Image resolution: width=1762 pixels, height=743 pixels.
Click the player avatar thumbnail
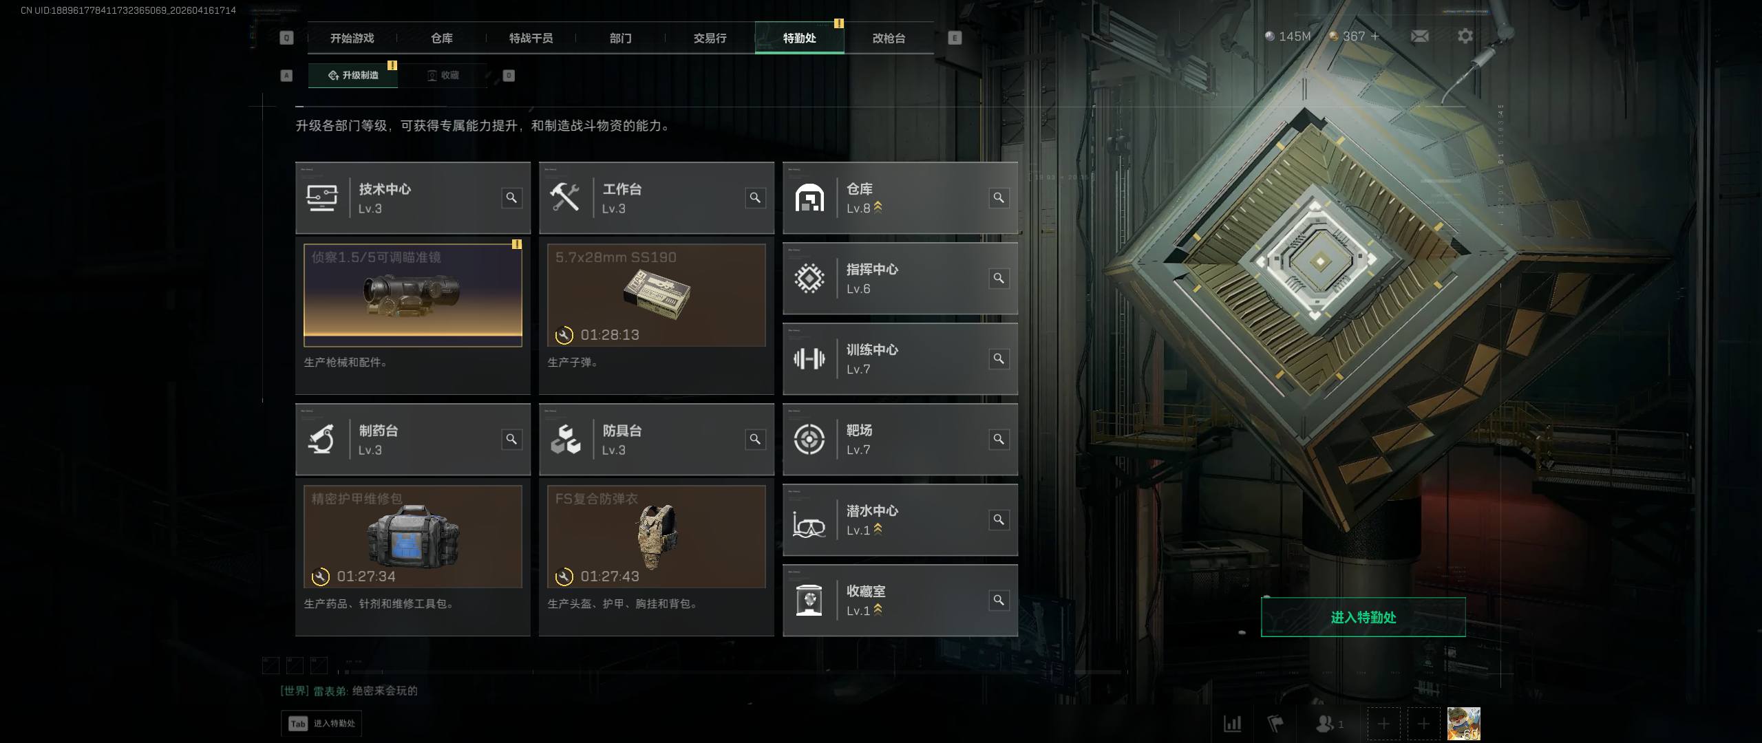tap(1463, 724)
